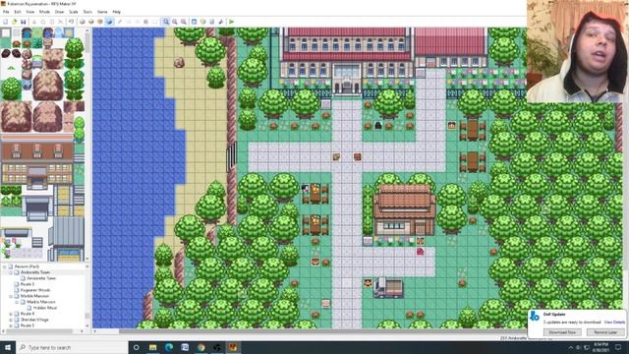Viewport: 629px width, 354px height.
Task: Open the Help menu
Action: click(x=116, y=12)
